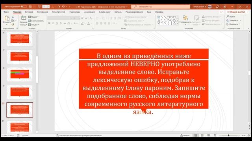This screenshot has width=252, height=141.
Task: Toggle italic (К) formatting
Action: 53,23
